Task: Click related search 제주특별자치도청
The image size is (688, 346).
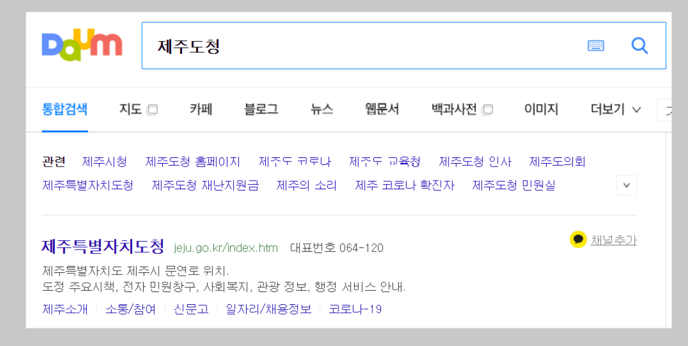Action: 88,185
